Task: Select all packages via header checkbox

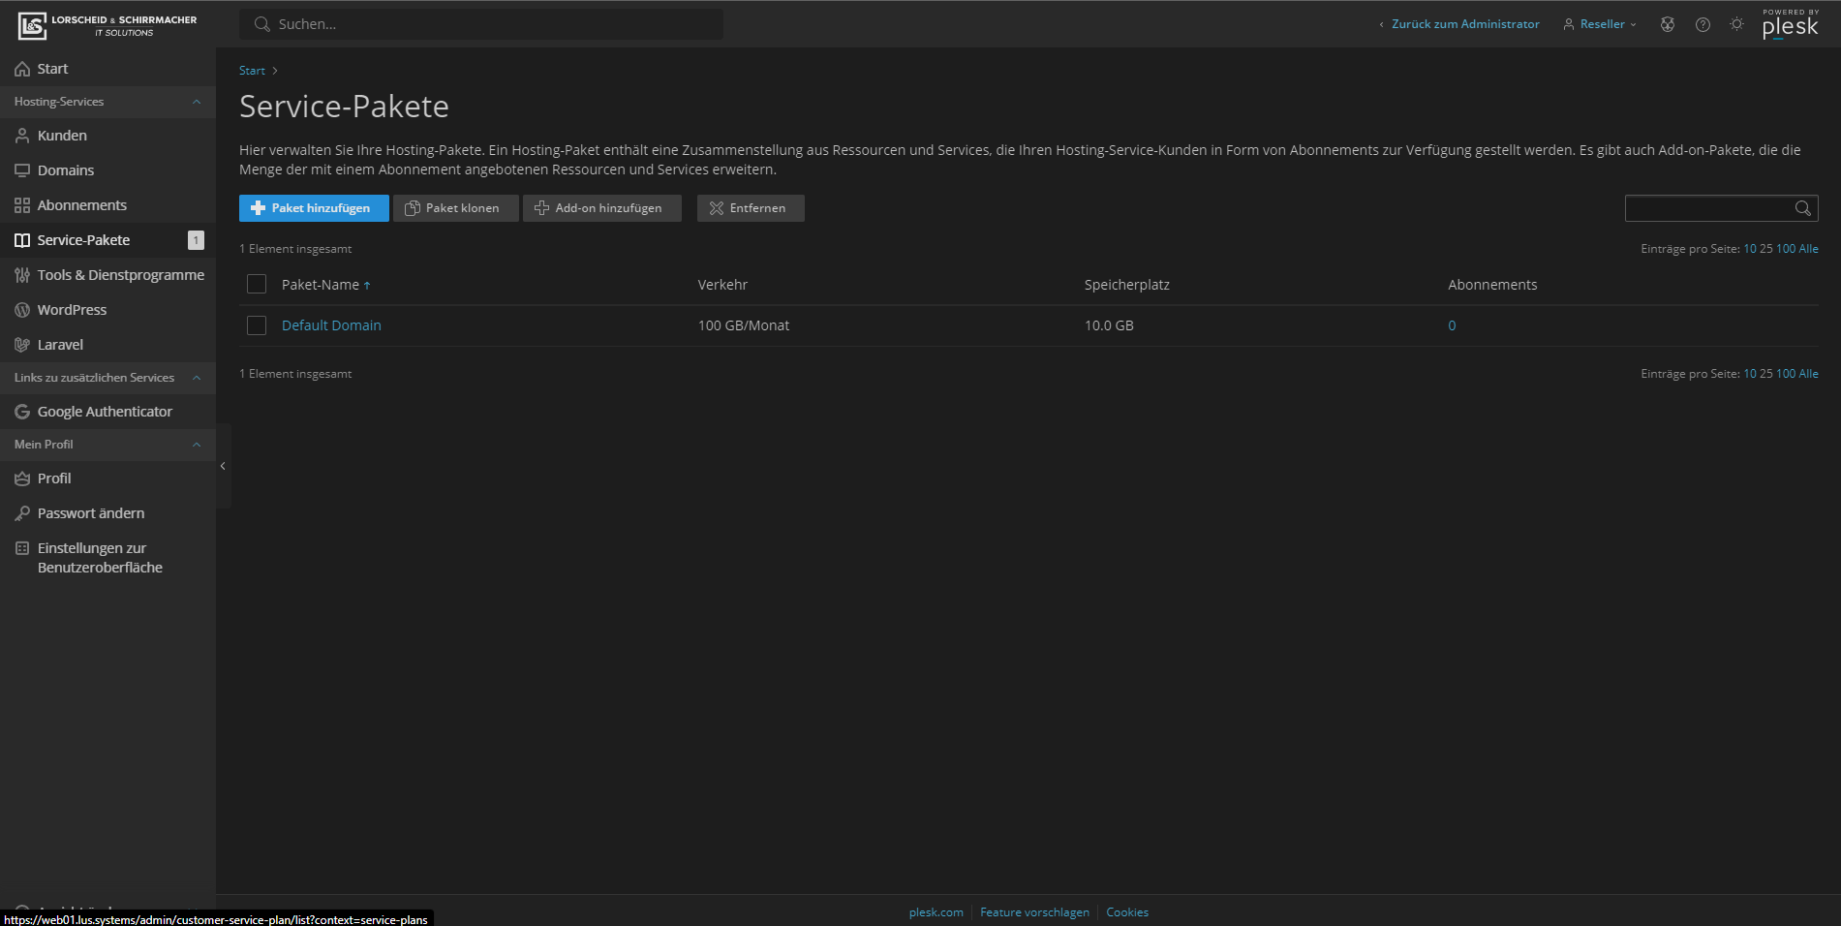Action: 257,284
